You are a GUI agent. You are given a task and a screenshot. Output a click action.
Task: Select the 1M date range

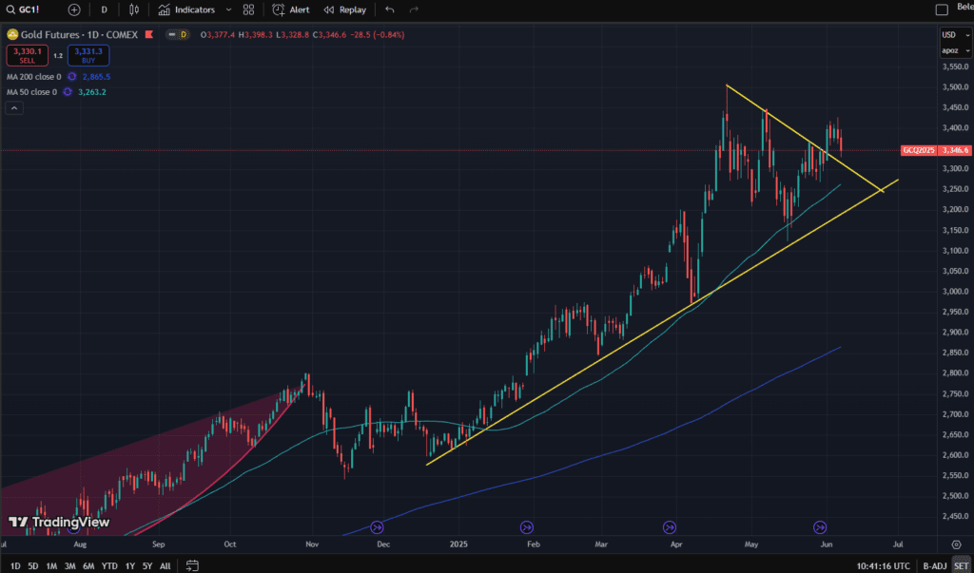(x=51, y=566)
